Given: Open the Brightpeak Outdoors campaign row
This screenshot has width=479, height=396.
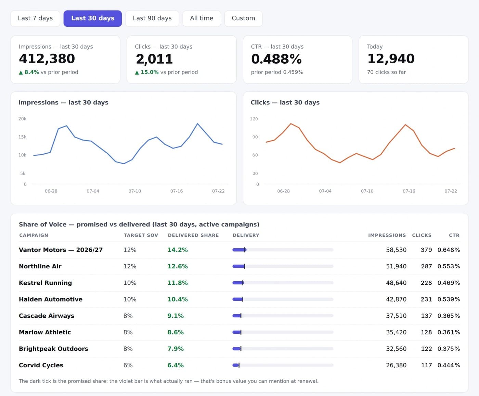Looking at the screenshot, I should click(239, 349).
